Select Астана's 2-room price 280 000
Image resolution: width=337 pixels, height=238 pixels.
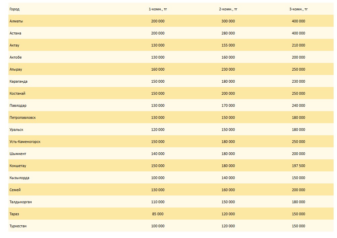pos(228,33)
